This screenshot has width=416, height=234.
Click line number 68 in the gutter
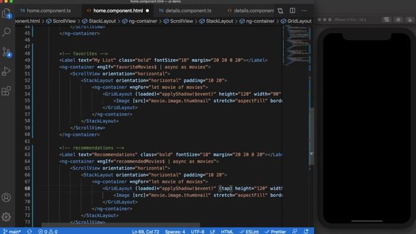pyautogui.click(x=27, y=188)
